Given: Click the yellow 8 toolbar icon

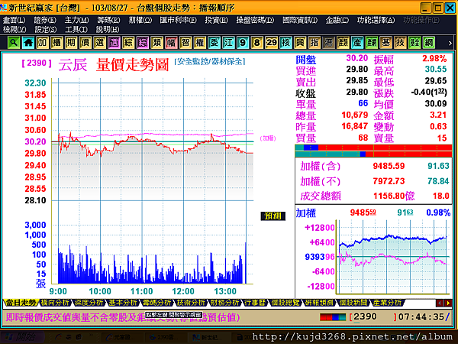Looking at the screenshot, I should [257, 43].
